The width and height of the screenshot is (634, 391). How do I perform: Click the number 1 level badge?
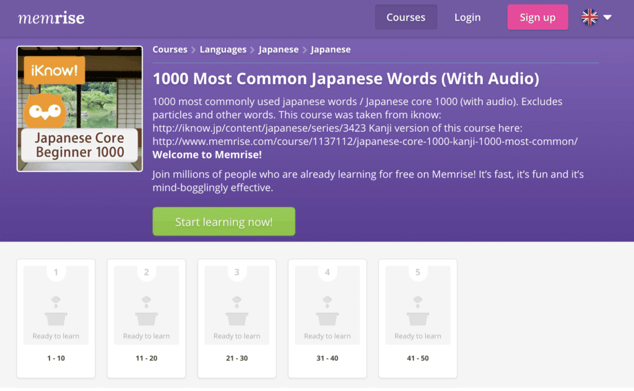tap(56, 272)
